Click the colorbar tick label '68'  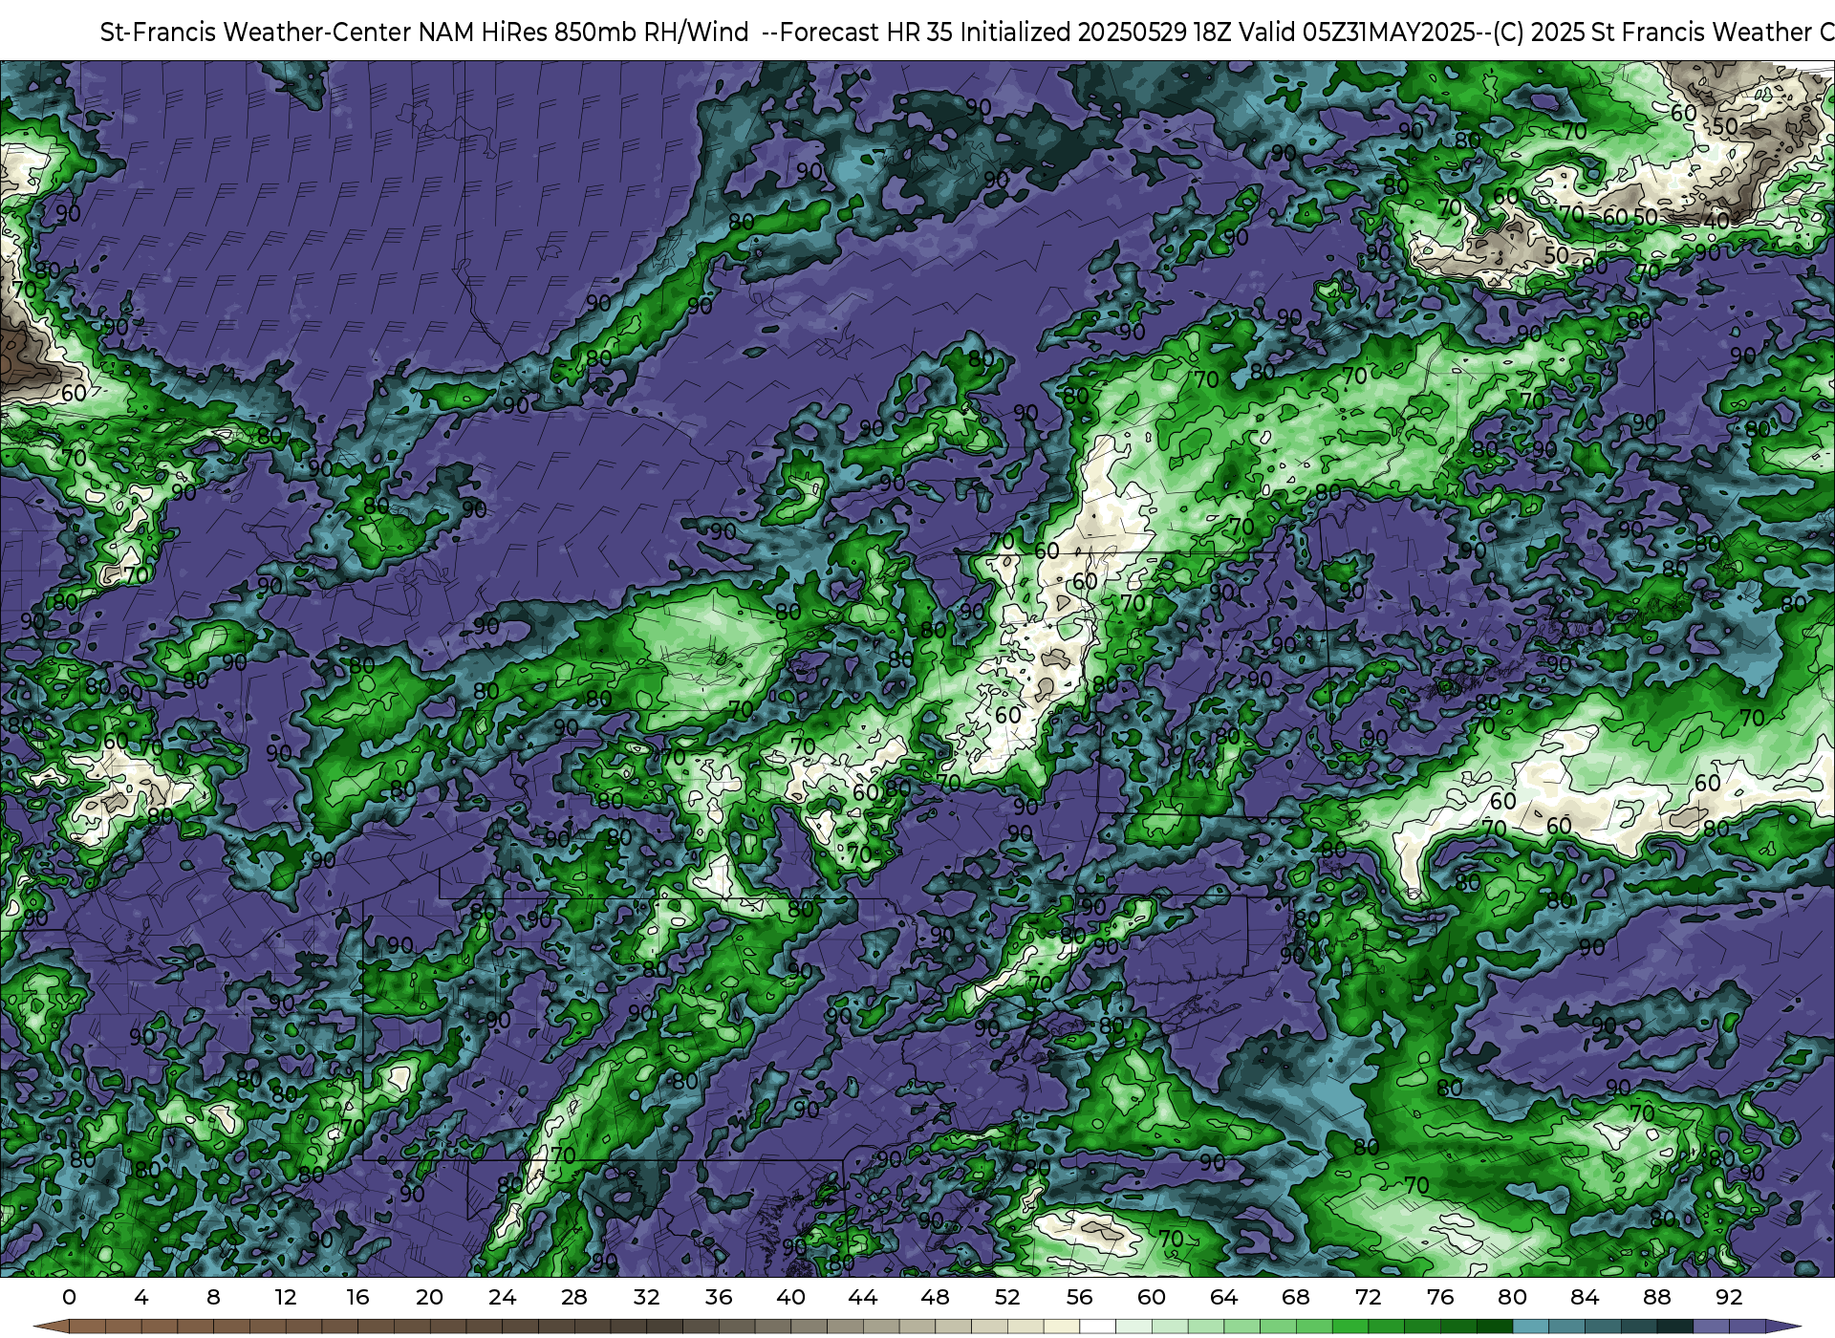(x=1296, y=1298)
